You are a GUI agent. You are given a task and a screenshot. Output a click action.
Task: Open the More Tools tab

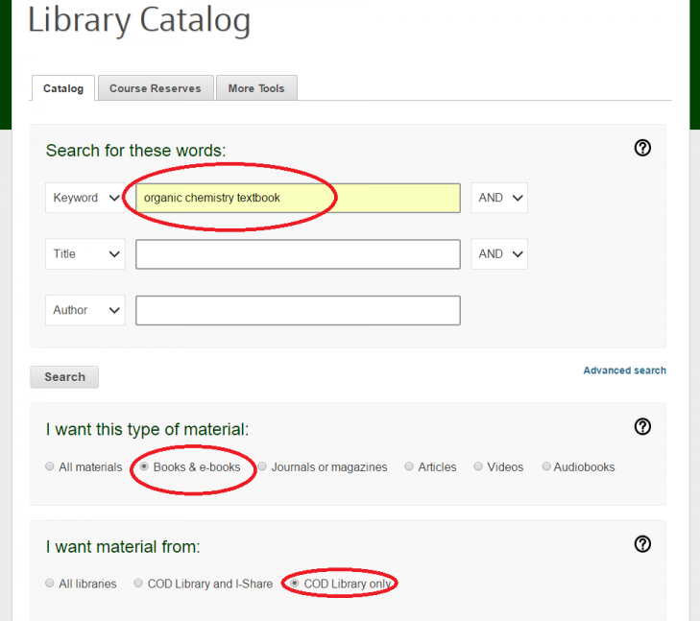(x=255, y=88)
